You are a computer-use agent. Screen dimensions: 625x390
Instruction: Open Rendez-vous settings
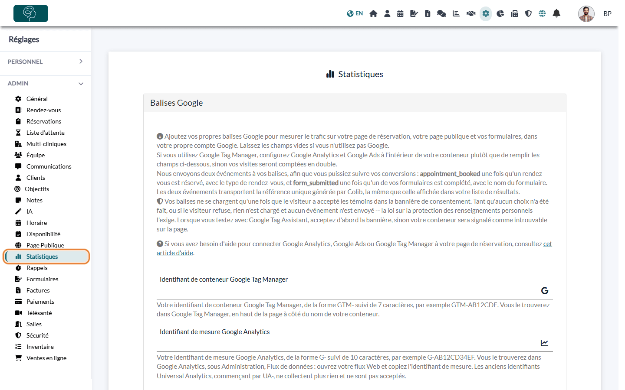[43, 110]
